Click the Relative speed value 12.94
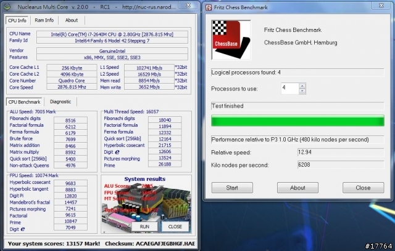The height and width of the screenshot is (251, 395). tap(341, 152)
